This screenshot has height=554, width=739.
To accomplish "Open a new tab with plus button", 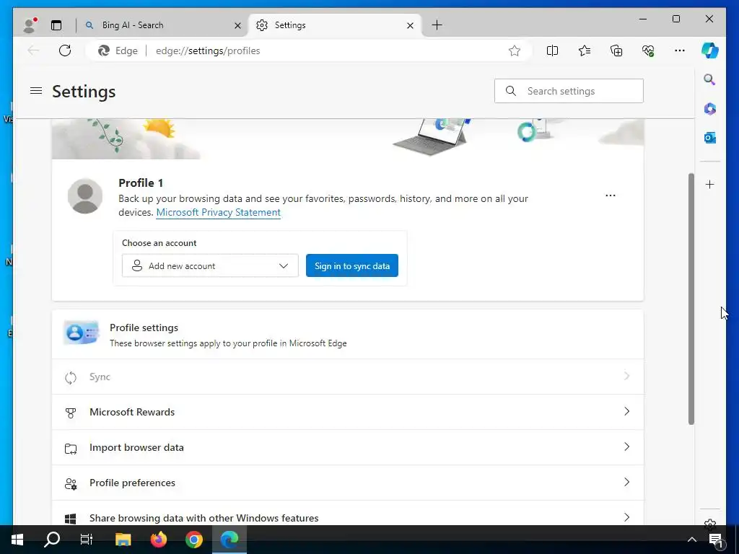I will (437, 25).
